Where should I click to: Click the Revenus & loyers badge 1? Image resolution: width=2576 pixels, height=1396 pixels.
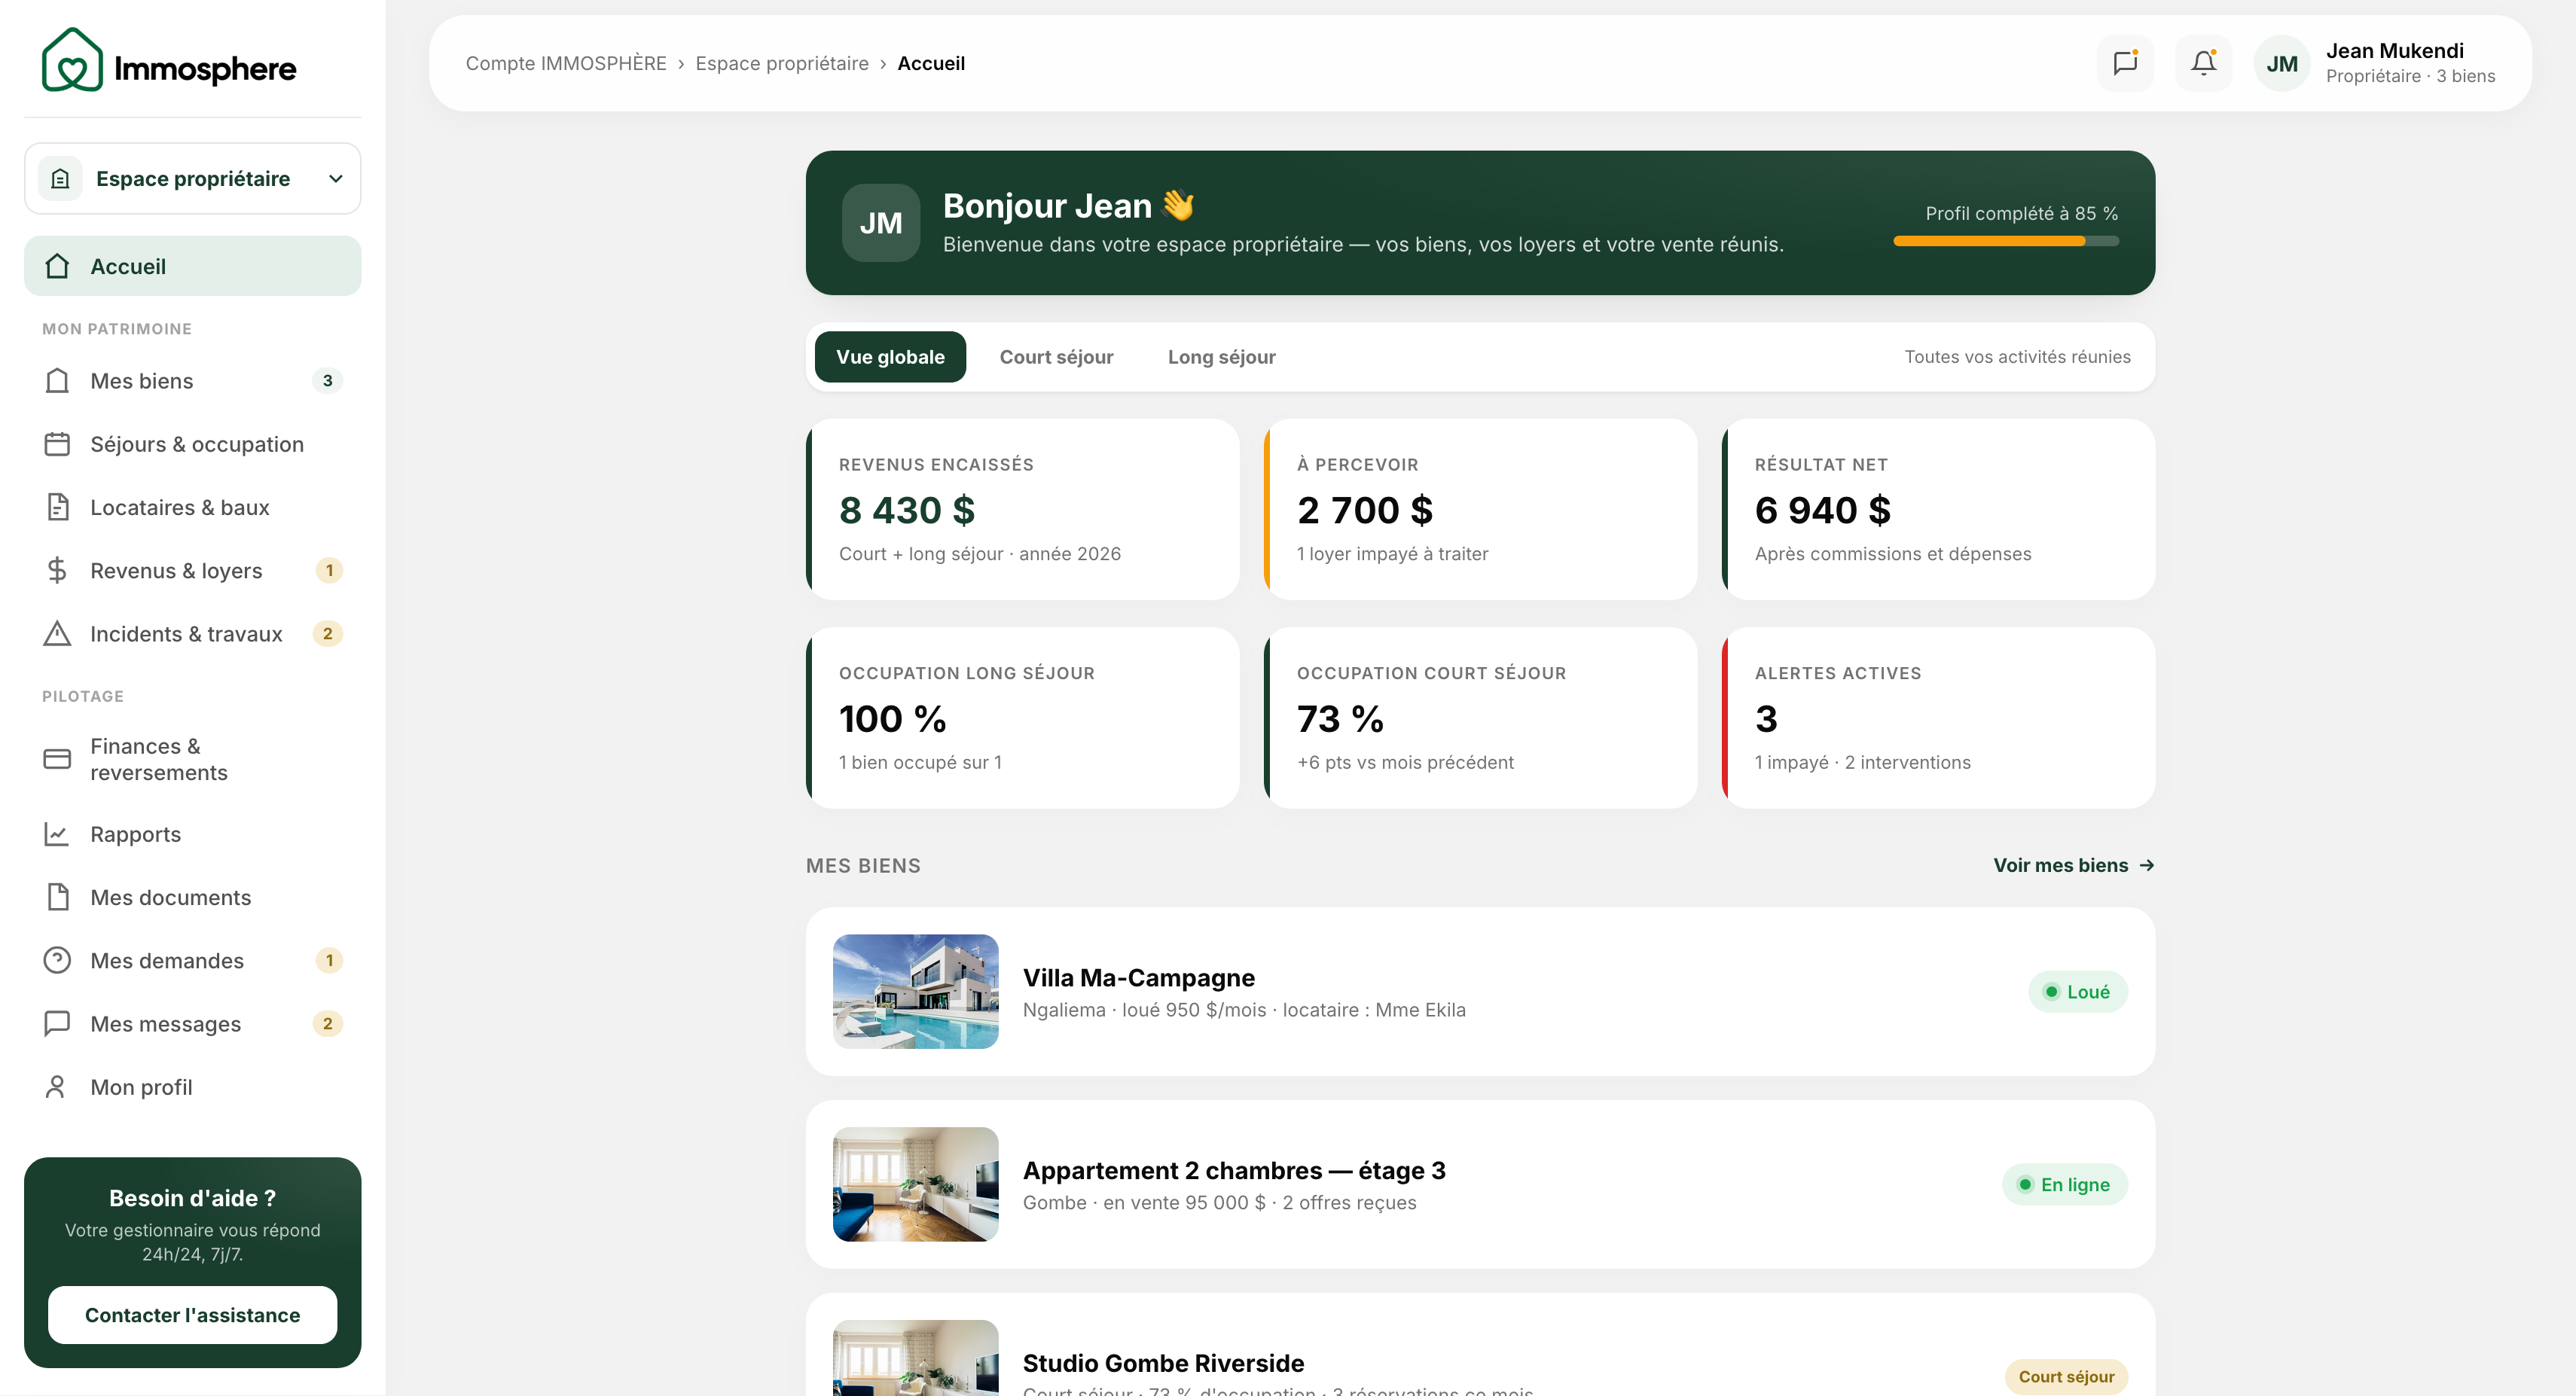(329, 570)
